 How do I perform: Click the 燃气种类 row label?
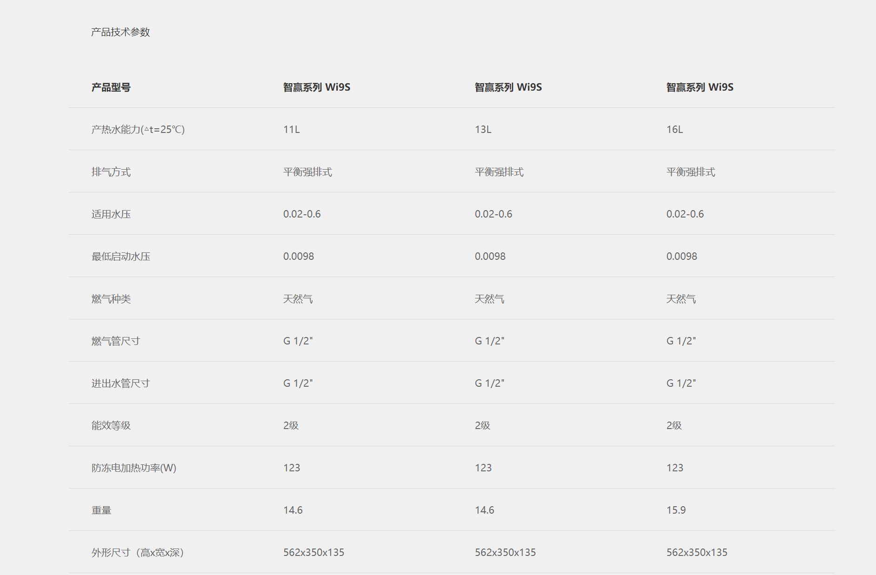[111, 299]
